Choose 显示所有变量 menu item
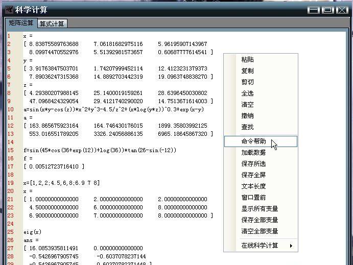 [260, 209]
